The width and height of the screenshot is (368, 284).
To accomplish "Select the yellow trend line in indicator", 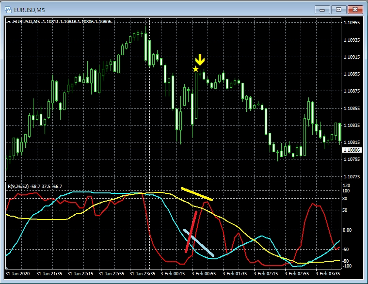I will point(196,194).
